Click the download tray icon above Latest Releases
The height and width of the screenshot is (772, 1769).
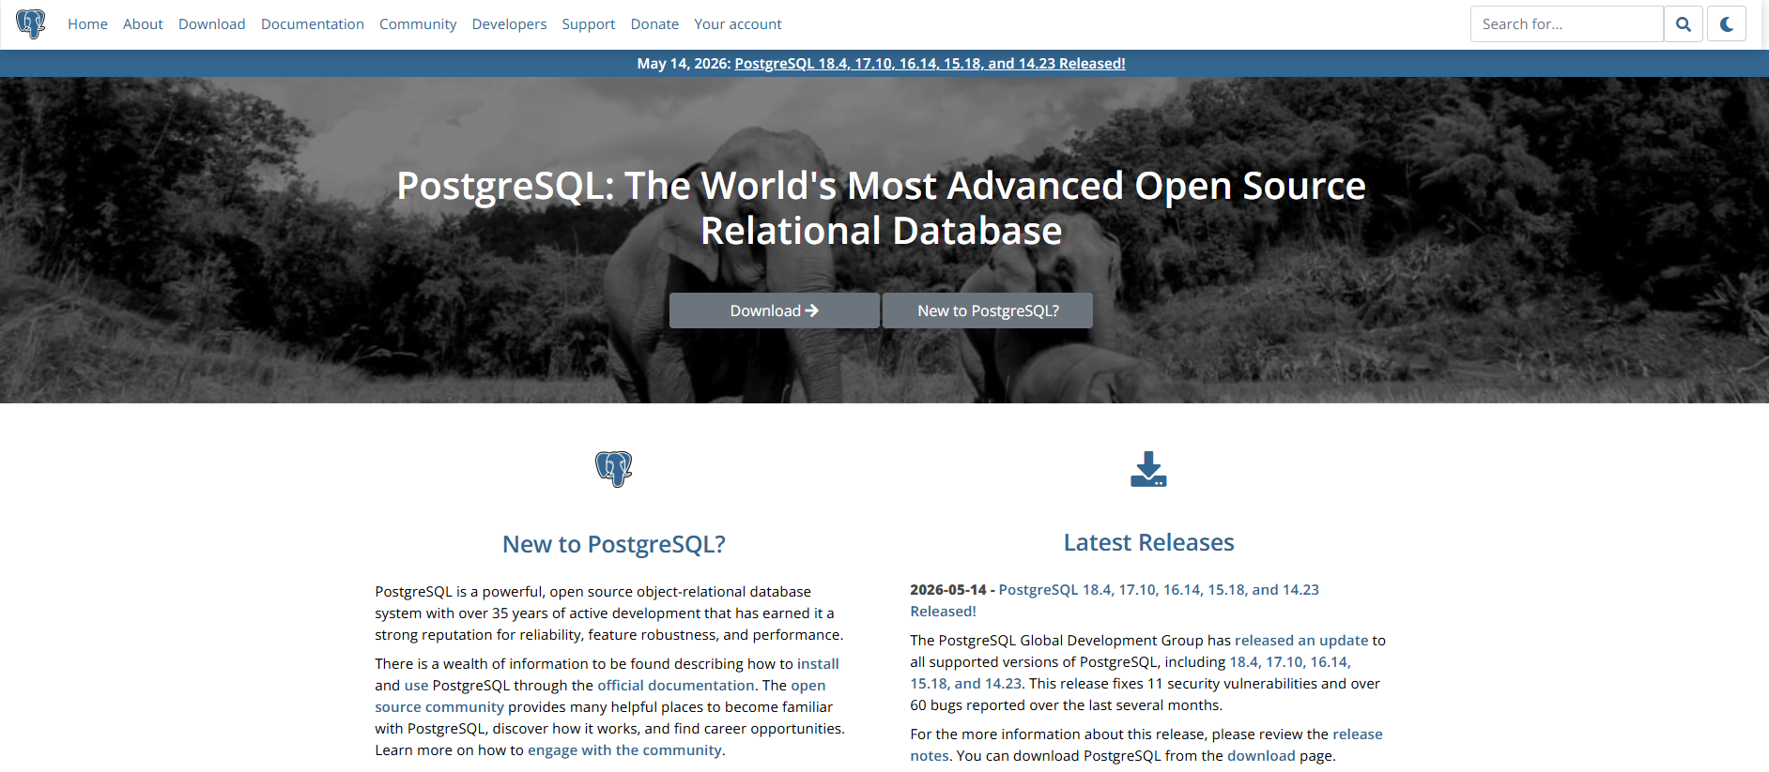1148,469
